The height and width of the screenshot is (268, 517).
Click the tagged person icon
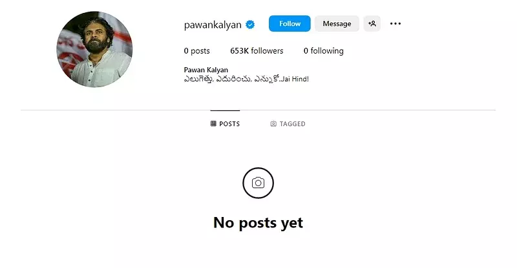point(273,123)
